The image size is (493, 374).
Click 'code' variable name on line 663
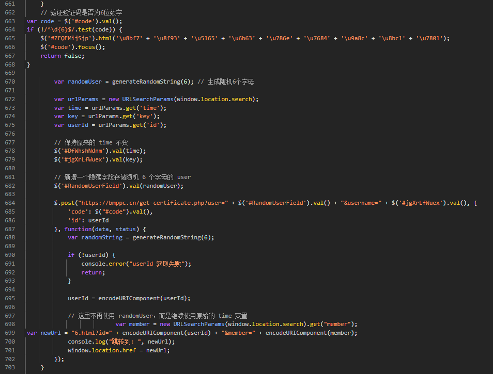click(x=47, y=21)
